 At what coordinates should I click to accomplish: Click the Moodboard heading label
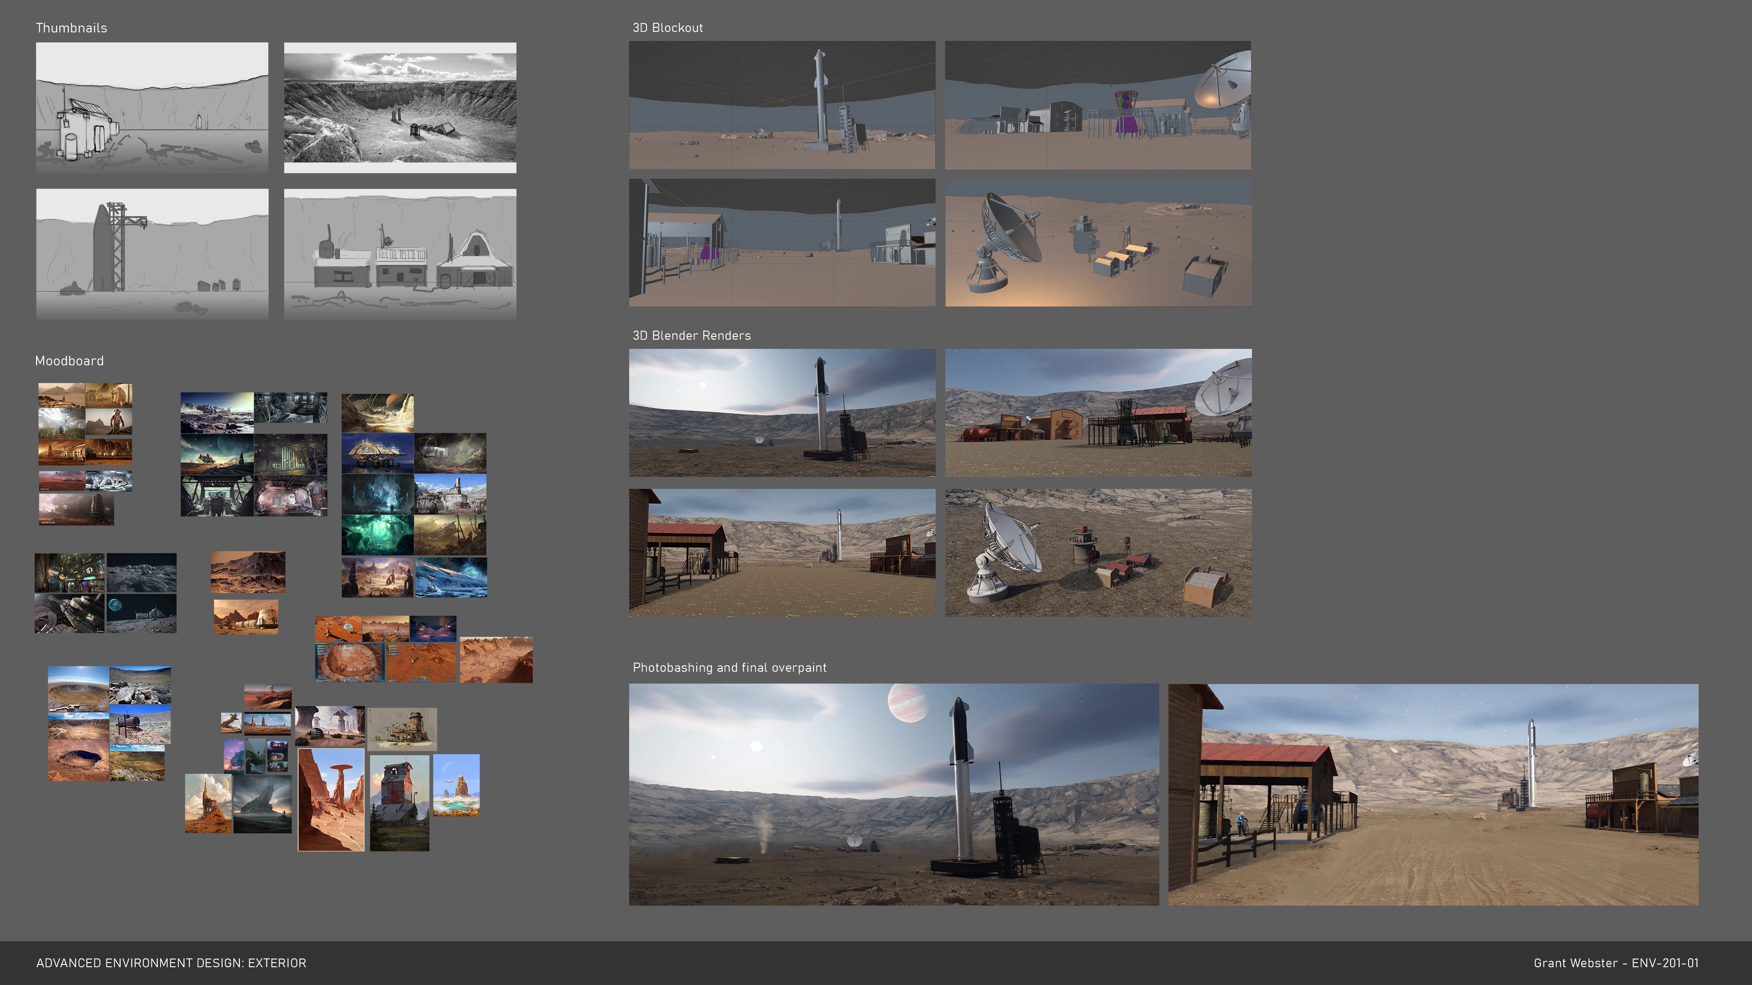69,361
